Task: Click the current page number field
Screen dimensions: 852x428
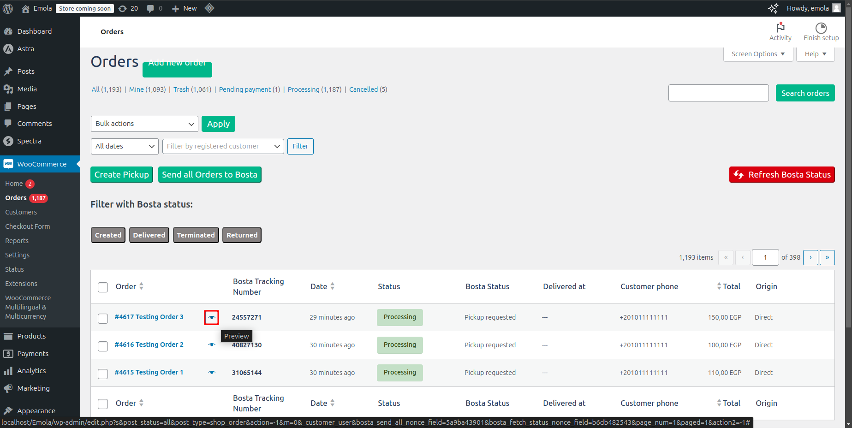Action: (765, 257)
